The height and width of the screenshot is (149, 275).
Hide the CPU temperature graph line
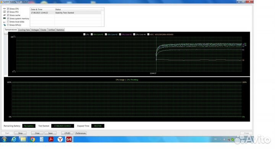[x=84, y=34]
